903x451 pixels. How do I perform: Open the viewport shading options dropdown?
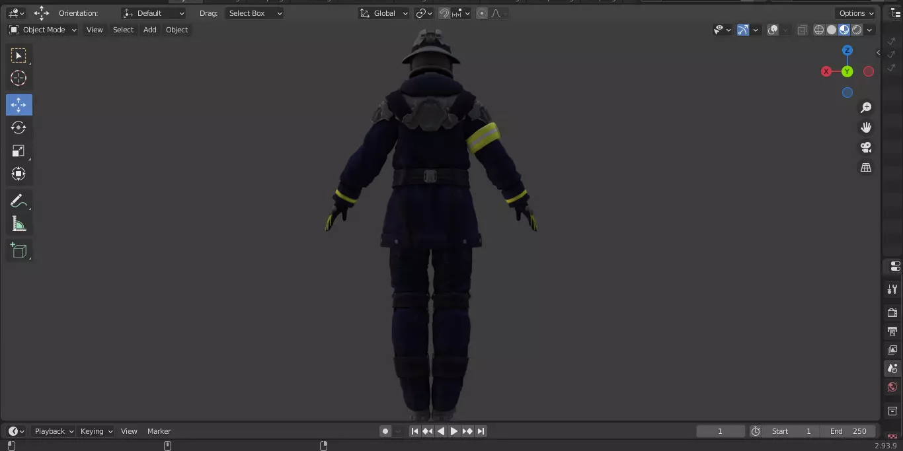click(x=869, y=30)
